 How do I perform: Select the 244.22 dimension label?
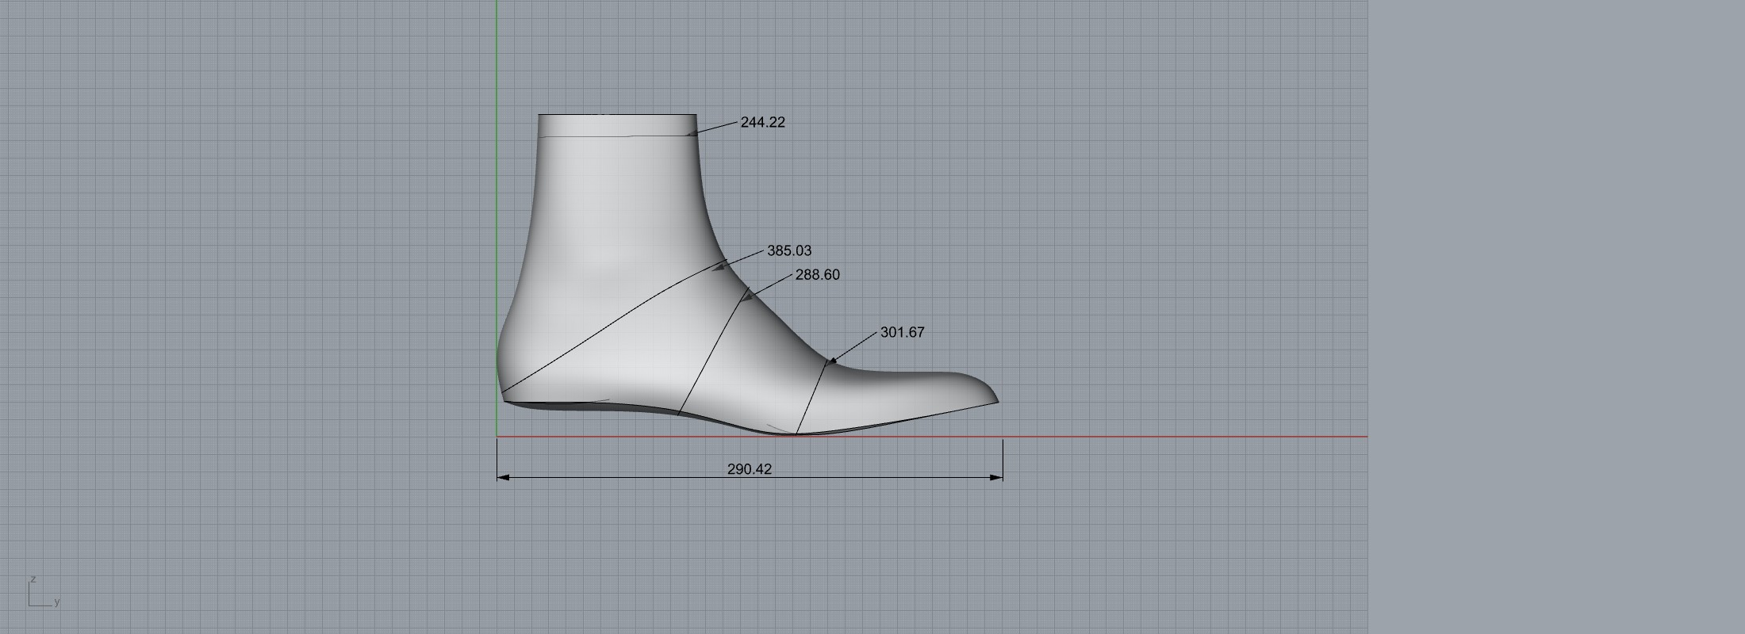[762, 122]
